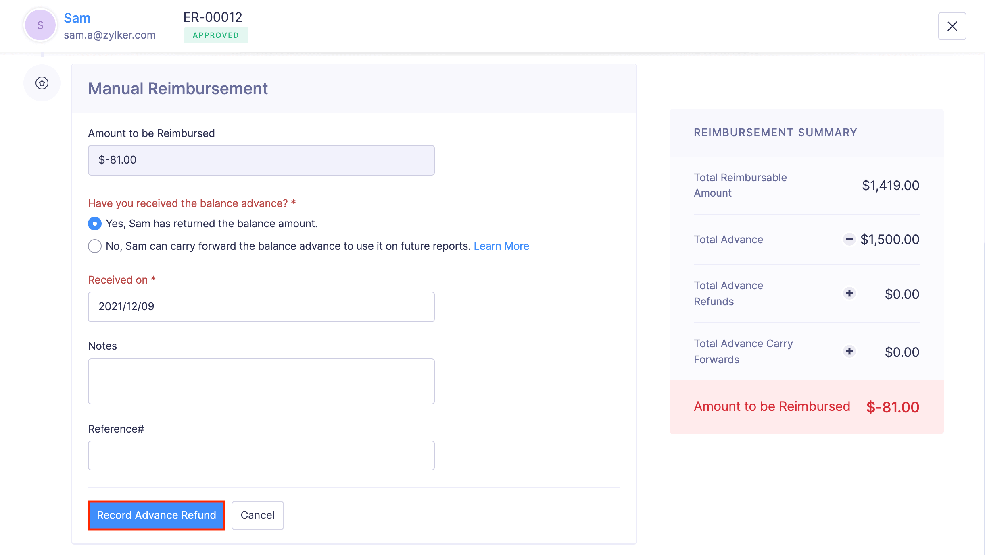The height and width of the screenshot is (555, 985).
Task: Open the Learn More link
Action: (501, 246)
